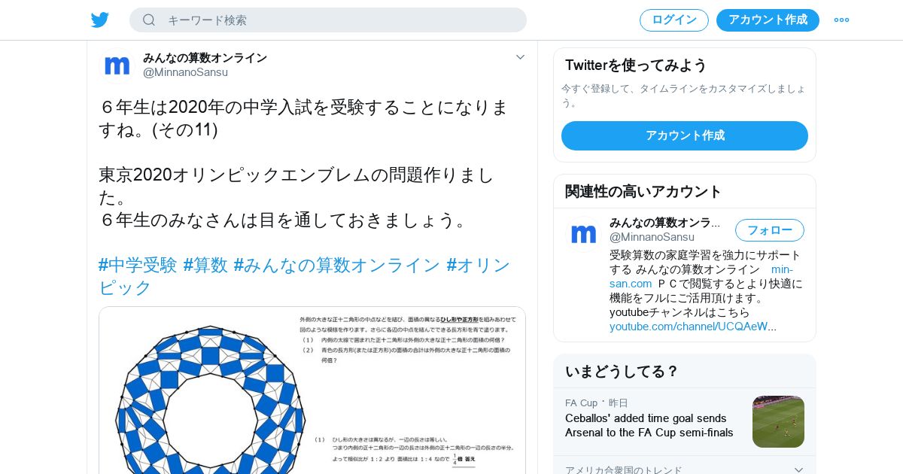The width and height of the screenshot is (903, 474).
Task: Click the header アカウント作成 button
Action: pyautogui.click(x=768, y=20)
